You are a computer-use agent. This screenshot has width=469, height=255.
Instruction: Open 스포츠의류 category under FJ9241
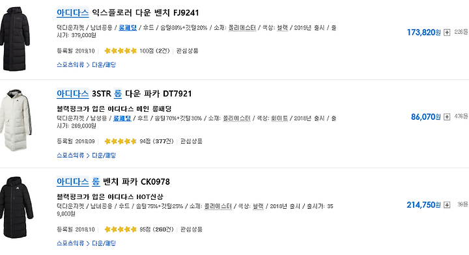[70, 65]
